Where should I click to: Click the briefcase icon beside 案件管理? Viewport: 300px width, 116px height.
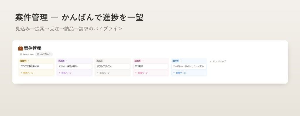(x=21, y=48)
